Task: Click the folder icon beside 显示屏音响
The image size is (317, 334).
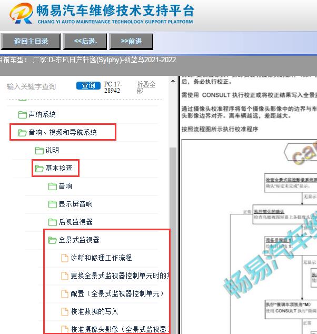Action: point(52,204)
